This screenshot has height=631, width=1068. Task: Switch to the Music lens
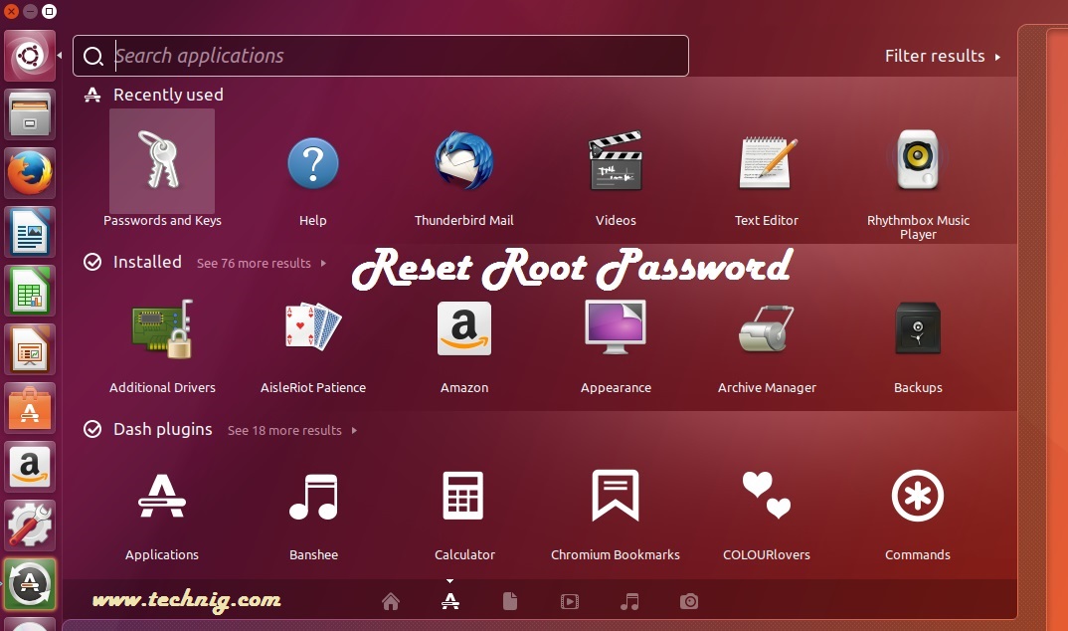click(628, 601)
